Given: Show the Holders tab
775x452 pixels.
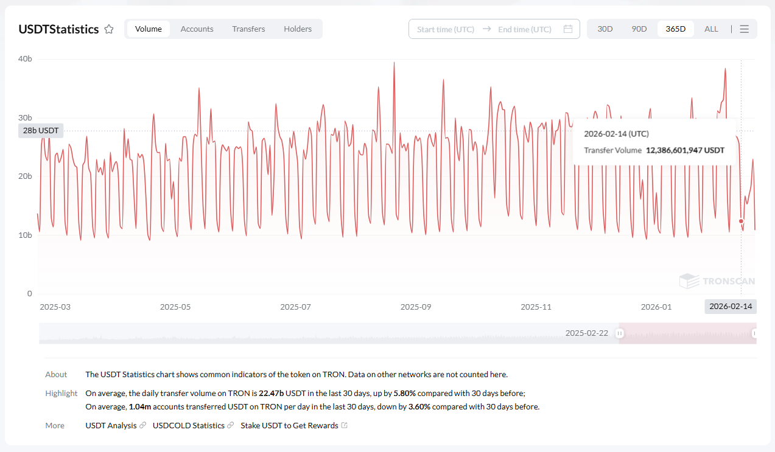Looking at the screenshot, I should (x=298, y=29).
